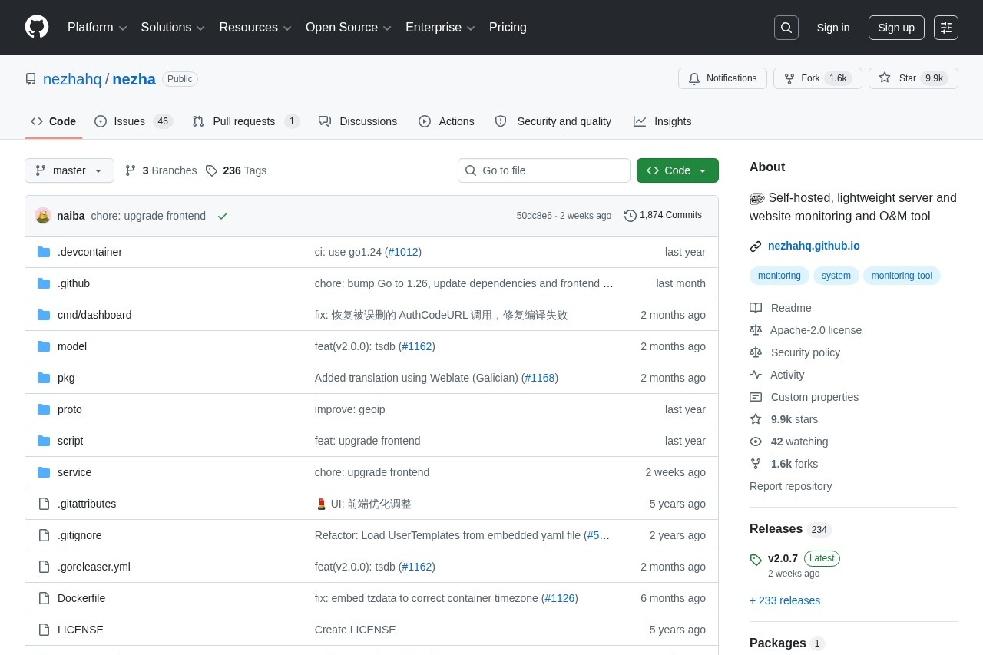Star the nezha repository
This screenshot has height=655, width=983.
(912, 78)
